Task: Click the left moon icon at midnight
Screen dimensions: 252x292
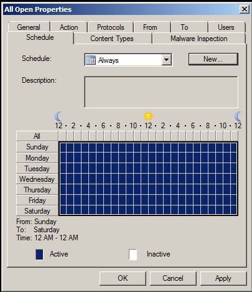Action: [58, 116]
